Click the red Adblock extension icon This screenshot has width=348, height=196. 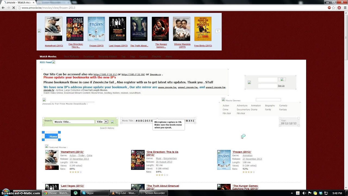pos(339,8)
